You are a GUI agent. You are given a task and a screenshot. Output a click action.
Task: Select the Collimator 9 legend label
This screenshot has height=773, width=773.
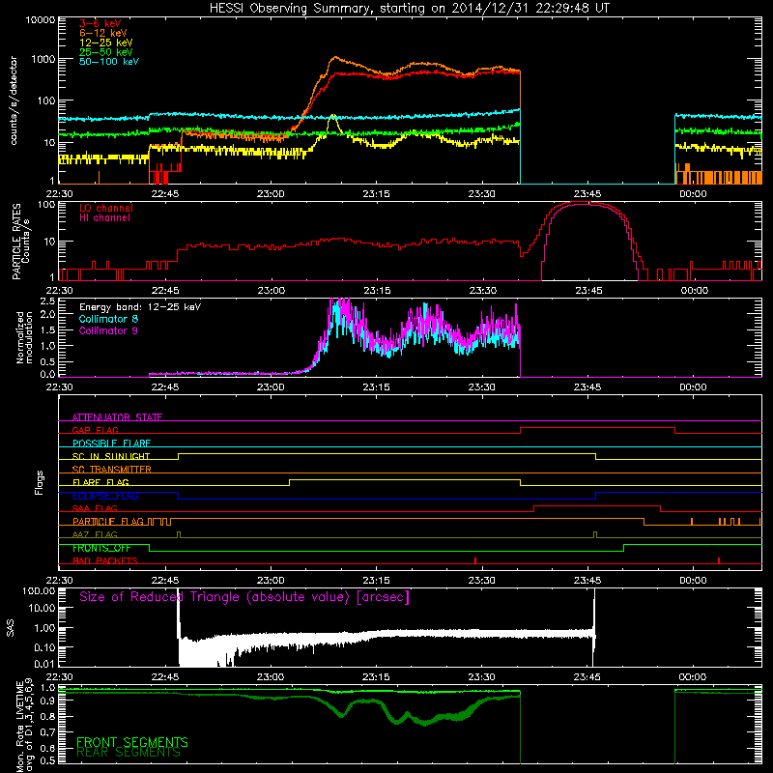[108, 330]
